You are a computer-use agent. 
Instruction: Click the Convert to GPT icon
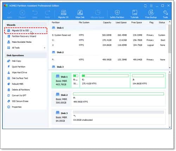[9, 96]
